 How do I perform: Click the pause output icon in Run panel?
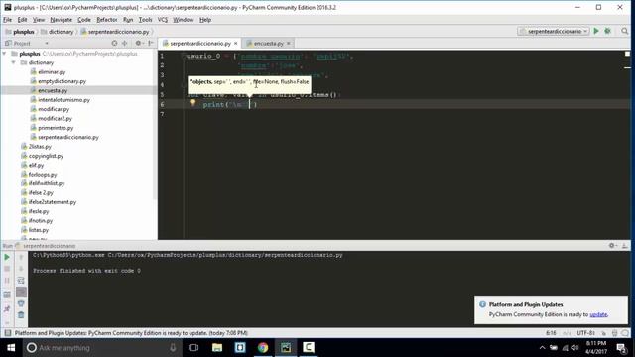coord(7,281)
